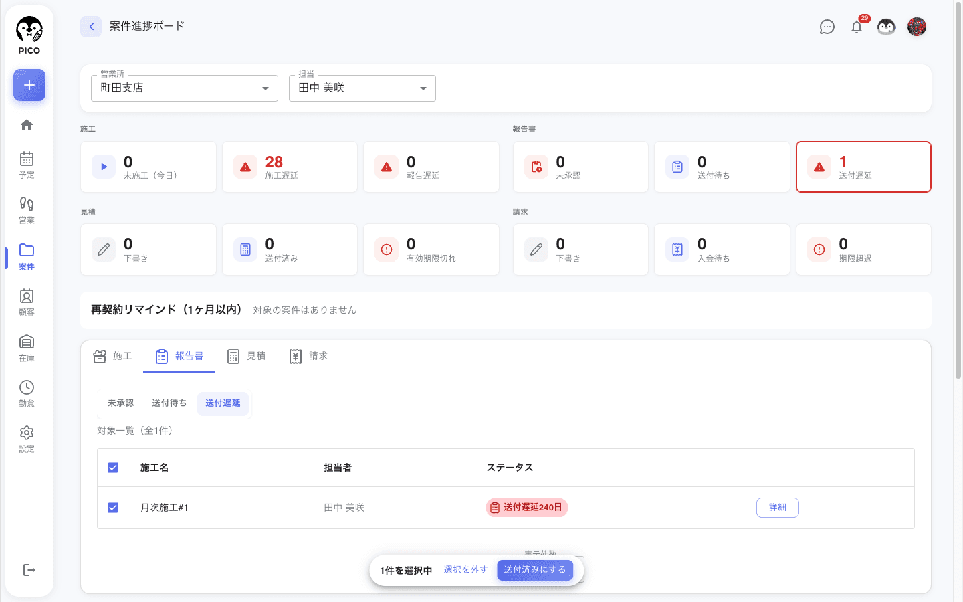
Task: Toggle the select-all checkbox in table header
Action: [113, 468]
